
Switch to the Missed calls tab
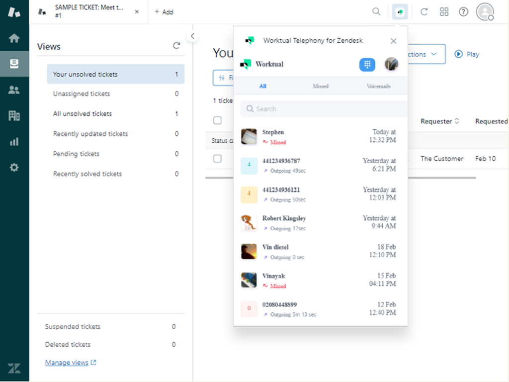[320, 86]
